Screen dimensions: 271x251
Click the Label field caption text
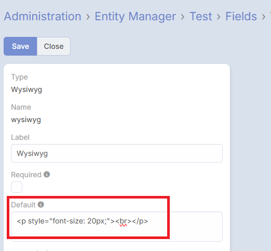pos(20,137)
